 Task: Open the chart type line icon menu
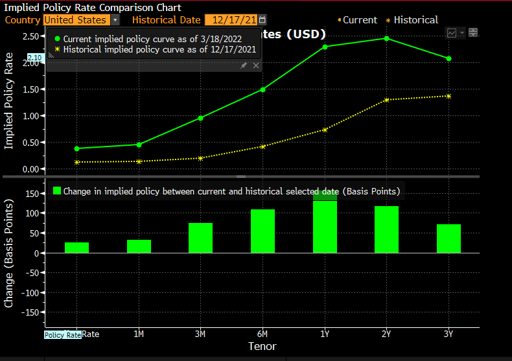pos(452,33)
